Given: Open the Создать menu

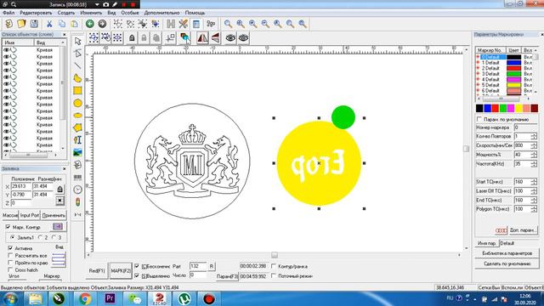Looking at the screenshot, I should 66,13.
